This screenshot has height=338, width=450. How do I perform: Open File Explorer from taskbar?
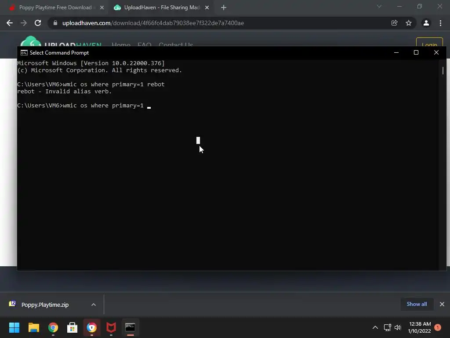tap(33, 327)
